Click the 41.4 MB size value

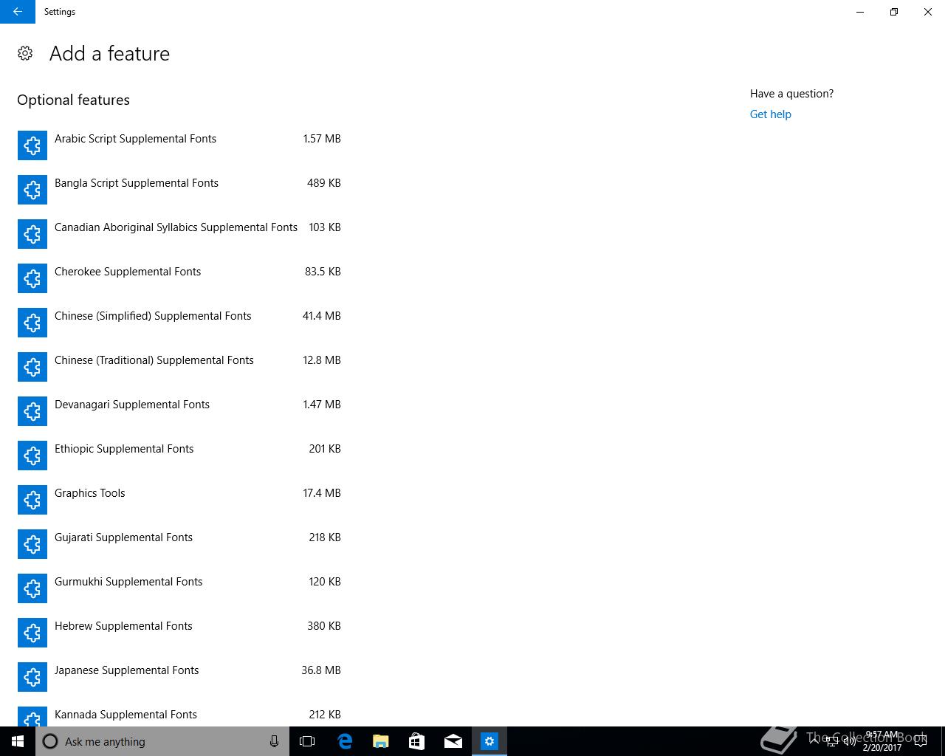(322, 316)
